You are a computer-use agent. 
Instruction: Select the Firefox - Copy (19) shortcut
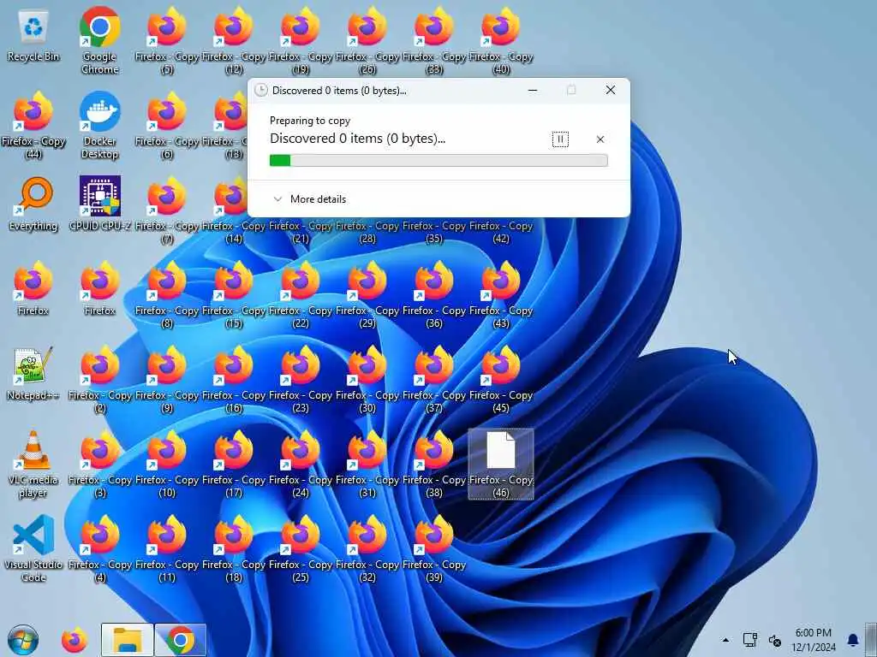point(301,40)
